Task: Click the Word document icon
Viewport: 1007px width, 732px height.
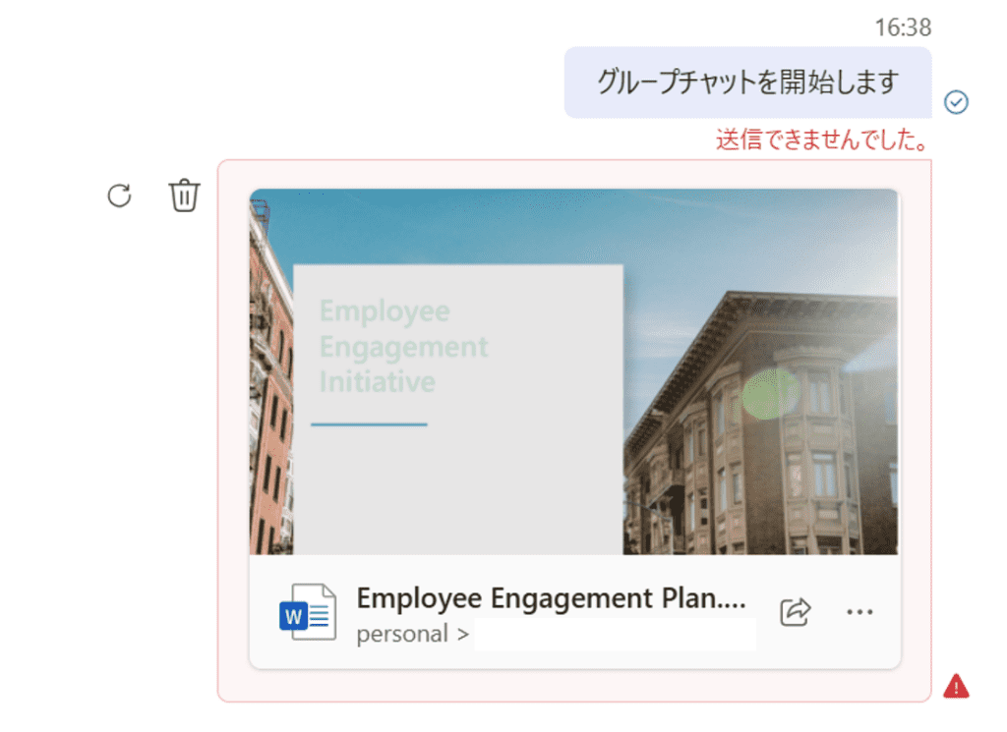Action: click(307, 613)
